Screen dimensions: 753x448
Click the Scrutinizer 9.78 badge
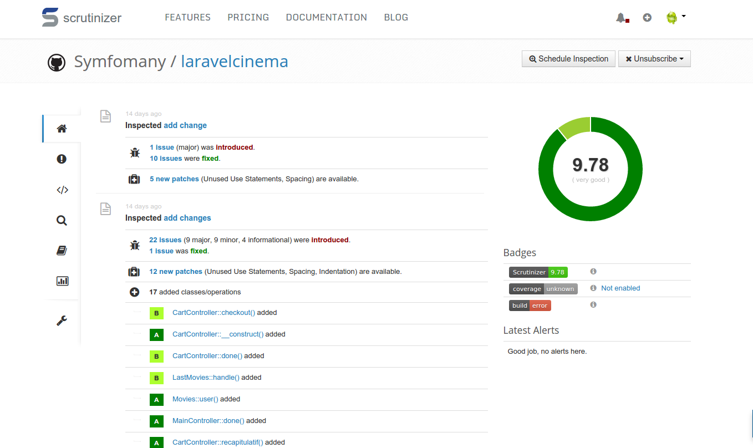tap(538, 272)
